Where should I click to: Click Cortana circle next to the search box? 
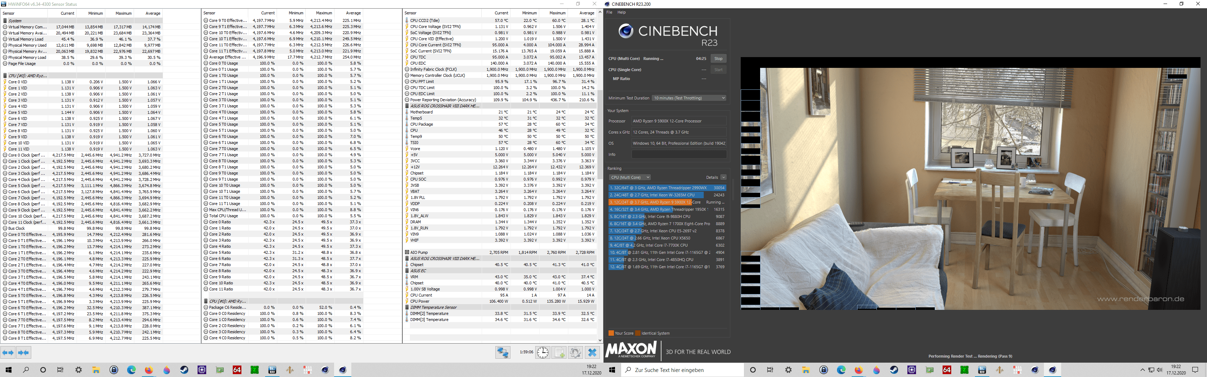(x=753, y=370)
